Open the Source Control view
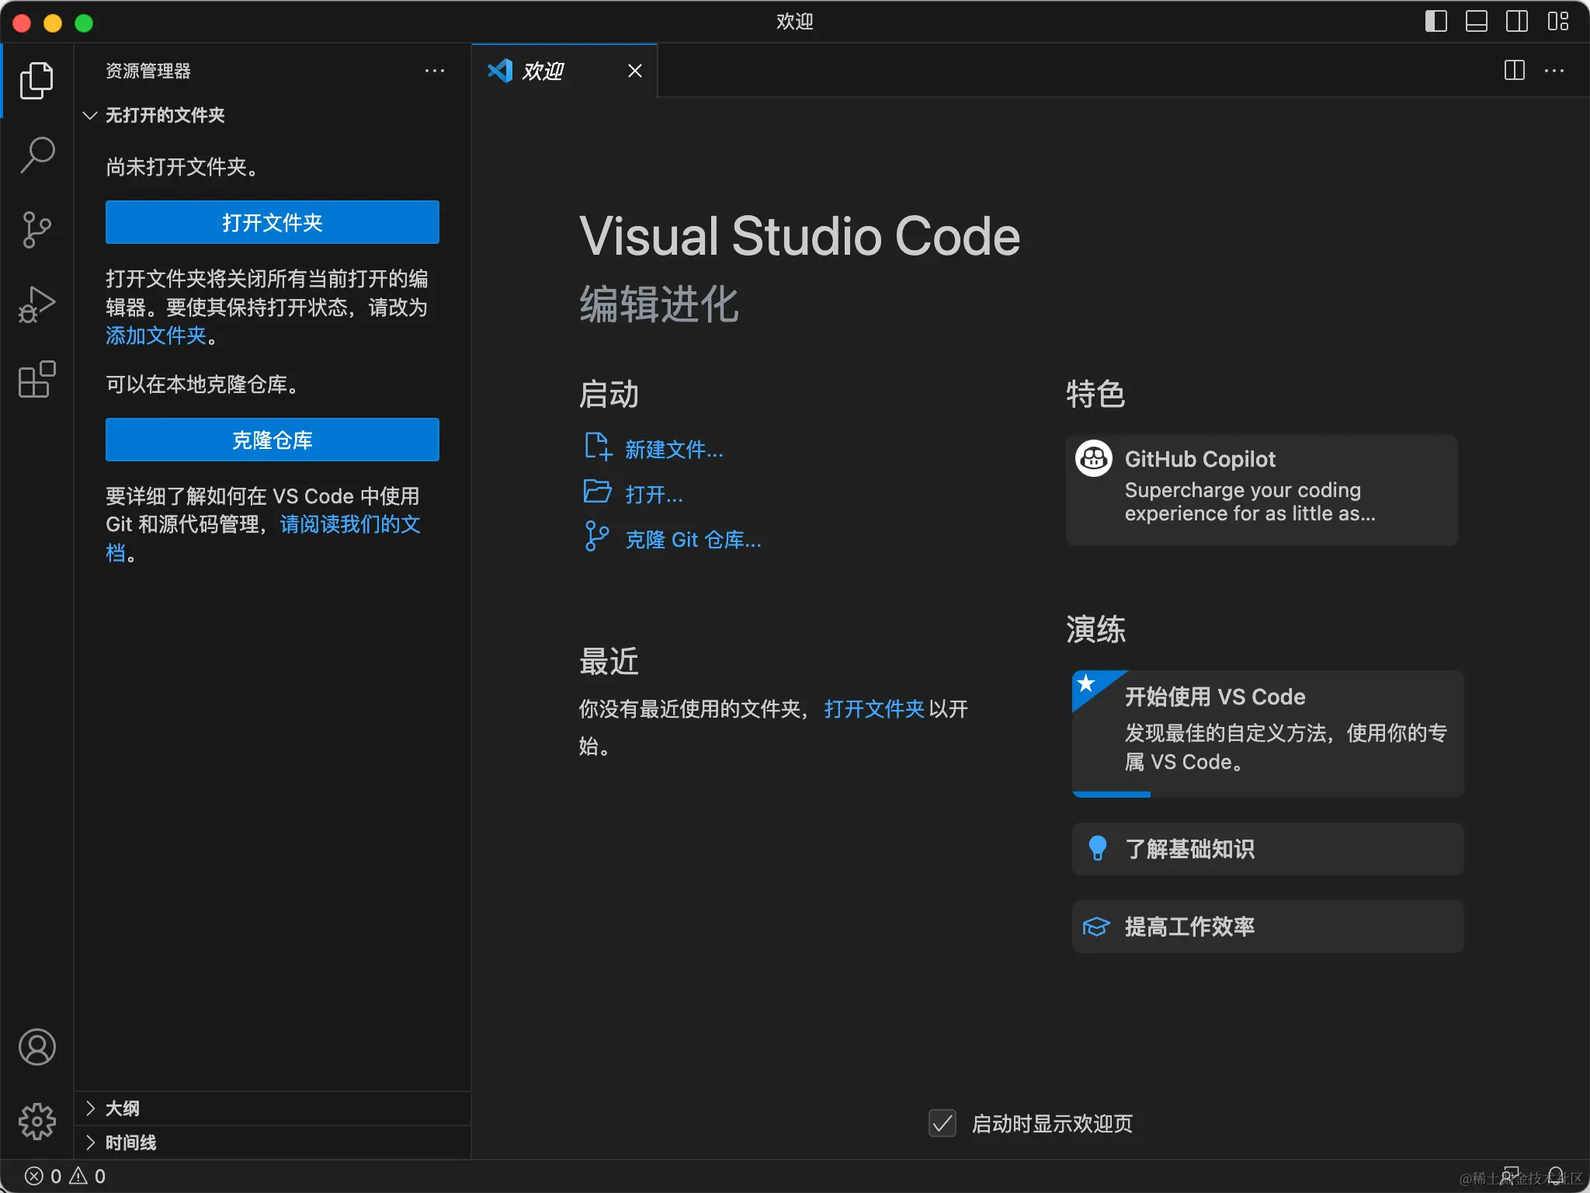 point(36,230)
